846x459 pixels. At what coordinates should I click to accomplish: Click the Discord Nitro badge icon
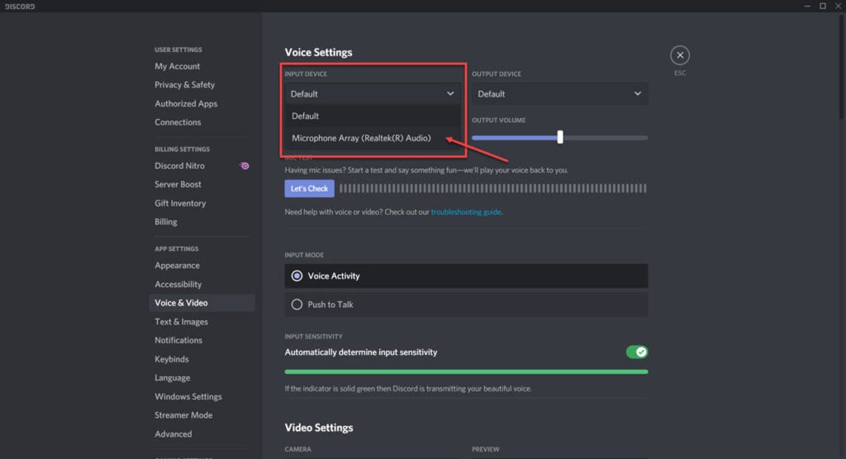pos(245,166)
